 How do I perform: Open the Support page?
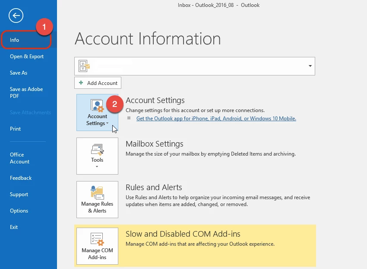point(19,194)
